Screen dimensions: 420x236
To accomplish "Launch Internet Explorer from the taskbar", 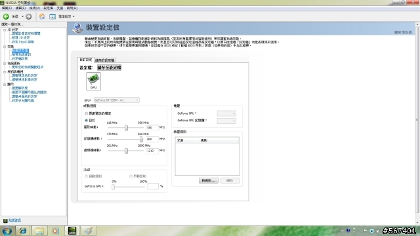I will [x=23, y=231].
